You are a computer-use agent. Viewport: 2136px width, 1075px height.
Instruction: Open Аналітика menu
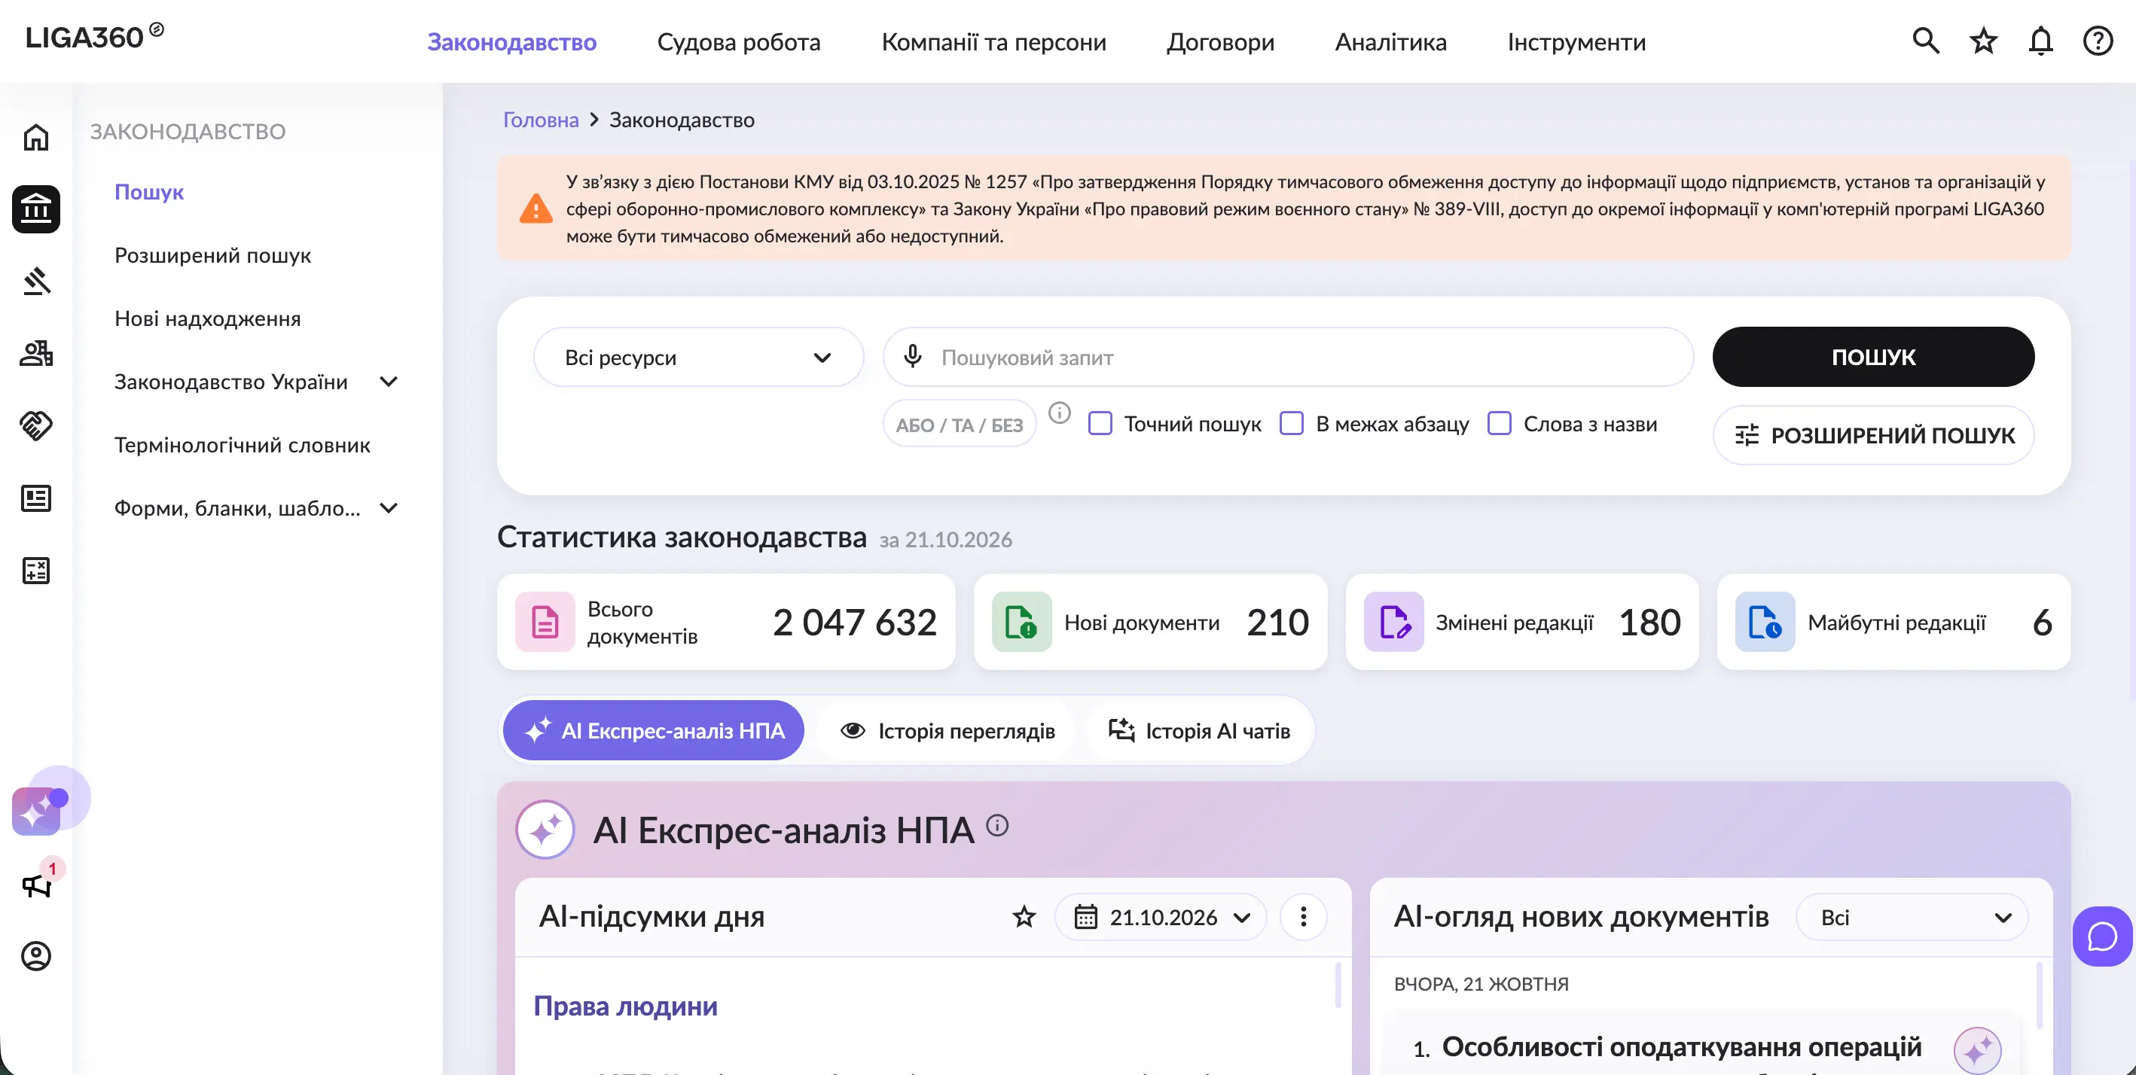[x=1390, y=41]
